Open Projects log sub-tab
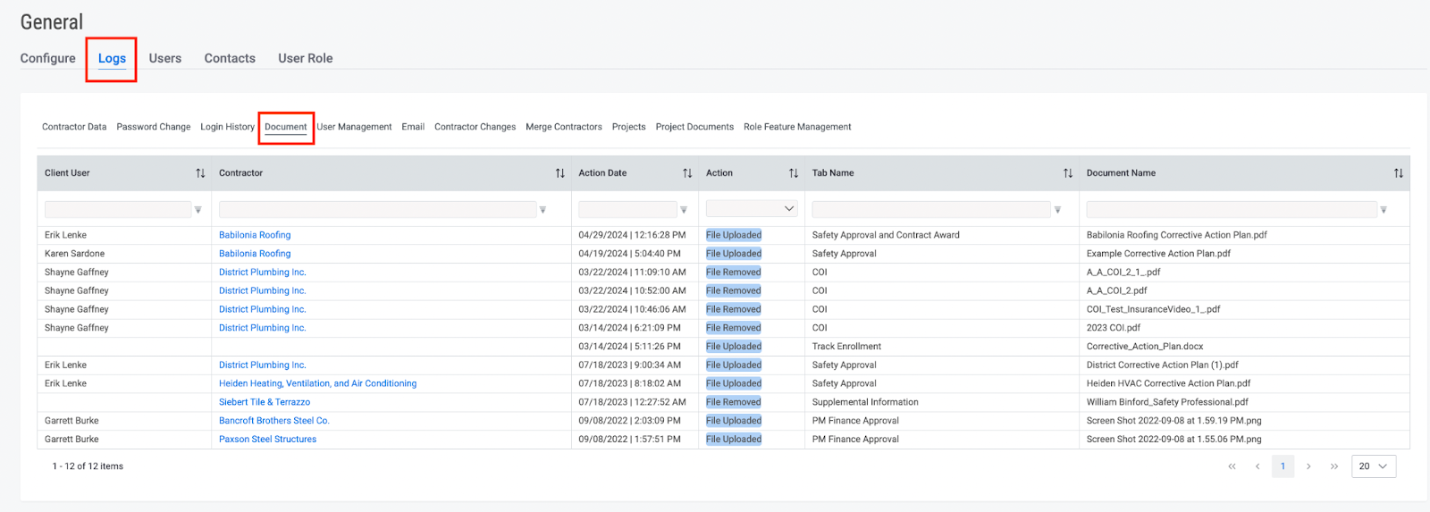The width and height of the screenshot is (1430, 512). [x=629, y=127]
